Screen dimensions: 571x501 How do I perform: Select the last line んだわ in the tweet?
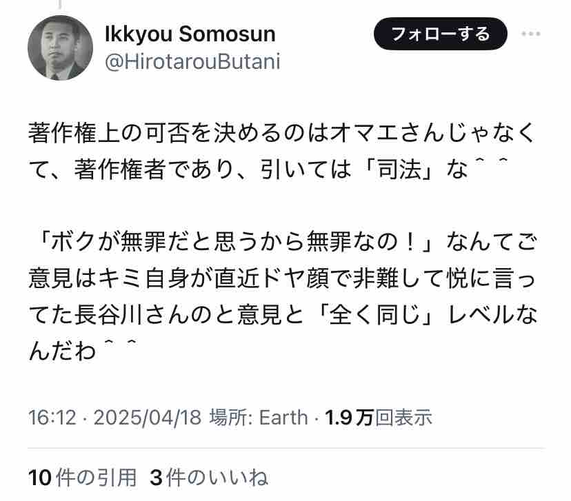point(83,351)
